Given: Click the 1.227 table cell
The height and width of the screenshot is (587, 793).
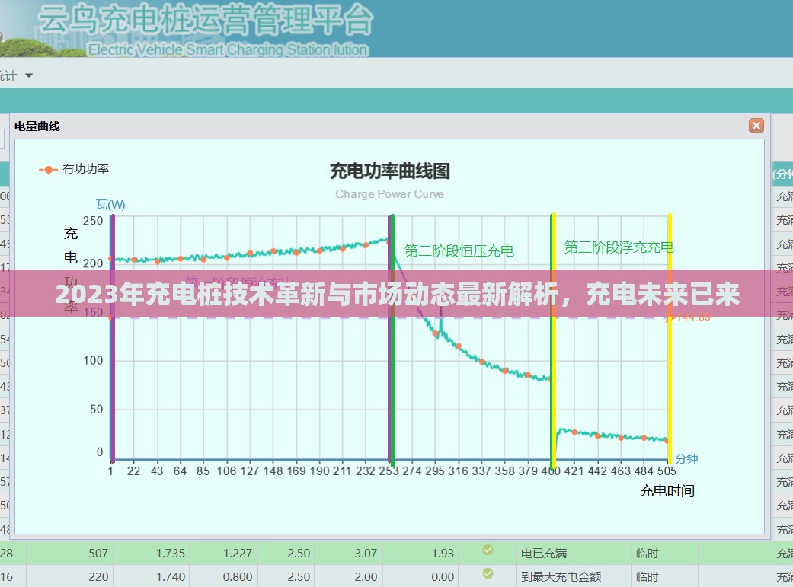Looking at the screenshot, I should 238,554.
